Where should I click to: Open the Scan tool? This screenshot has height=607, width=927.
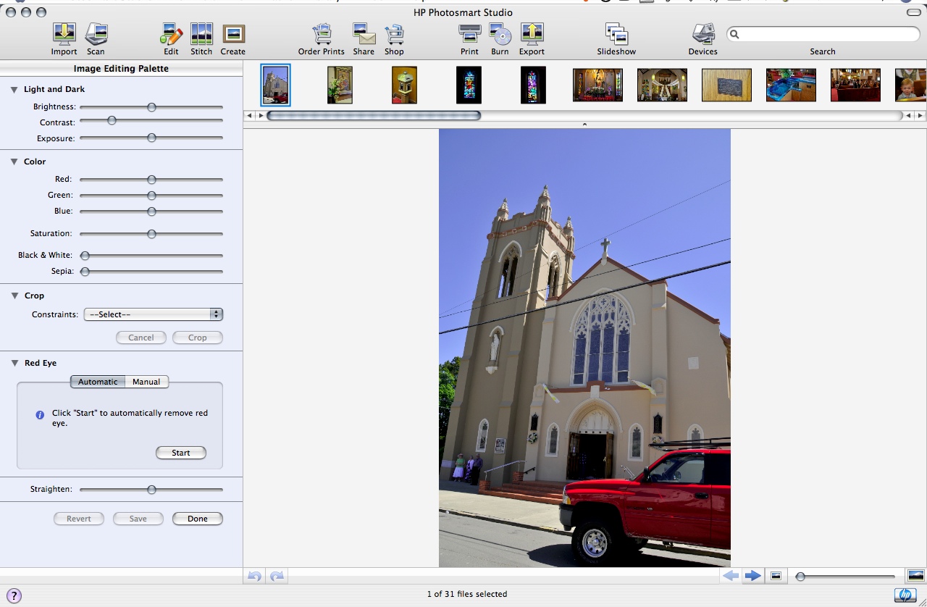96,34
